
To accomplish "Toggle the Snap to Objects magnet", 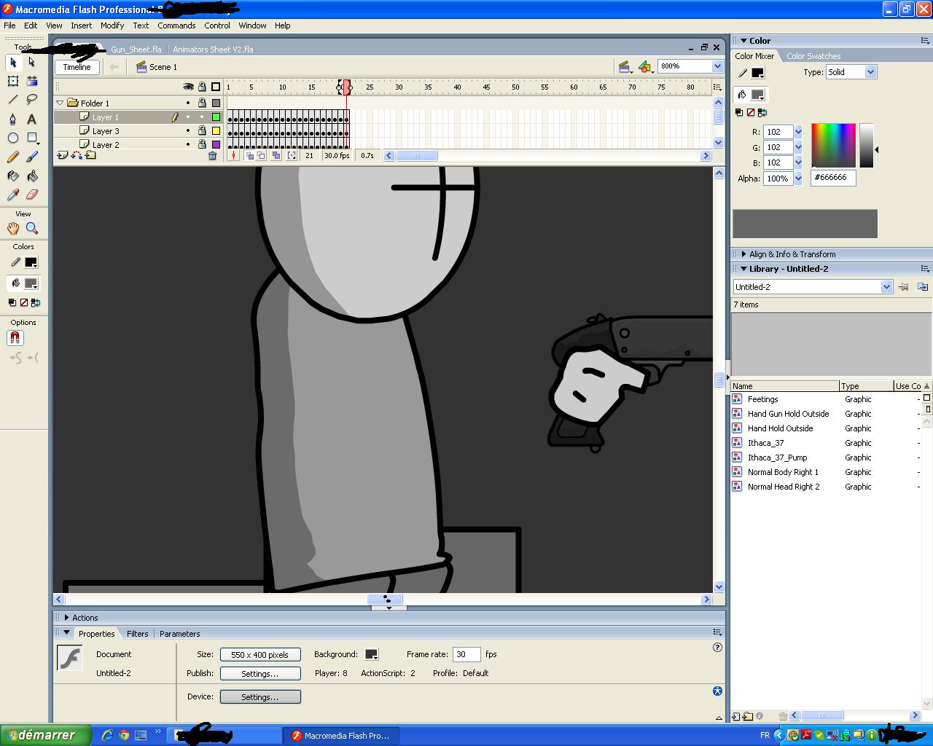I will tap(15, 338).
